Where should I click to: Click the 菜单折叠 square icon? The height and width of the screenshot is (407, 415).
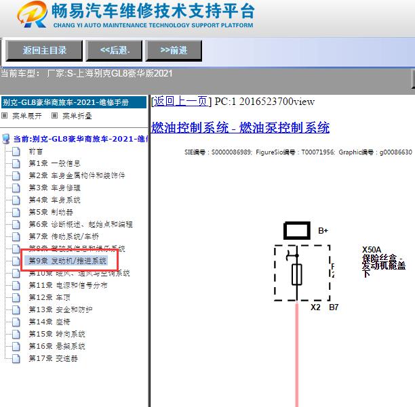[54, 116]
